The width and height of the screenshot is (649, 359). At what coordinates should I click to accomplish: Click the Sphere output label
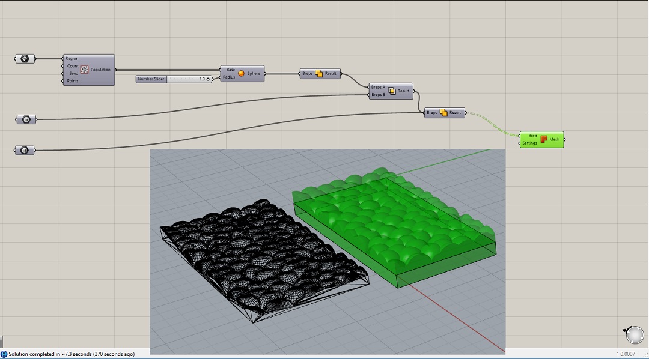tap(254, 74)
